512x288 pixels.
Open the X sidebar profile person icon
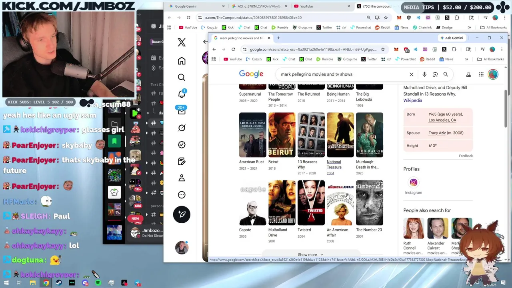pyautogui.click(x=182, y=178)
